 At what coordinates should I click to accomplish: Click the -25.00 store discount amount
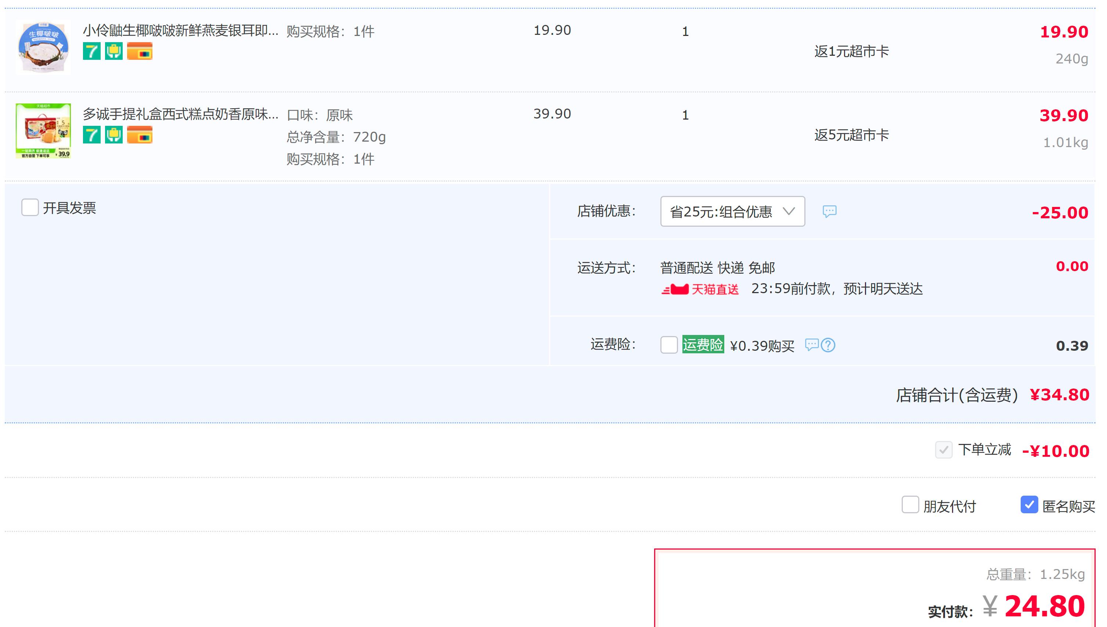pos(1060,213)
